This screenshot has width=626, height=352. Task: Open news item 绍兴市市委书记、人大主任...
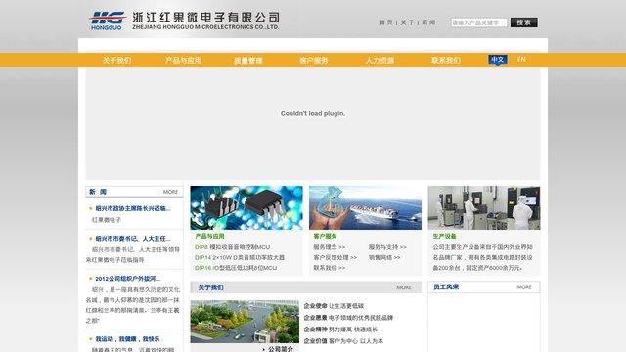click(x=133, y=239)
